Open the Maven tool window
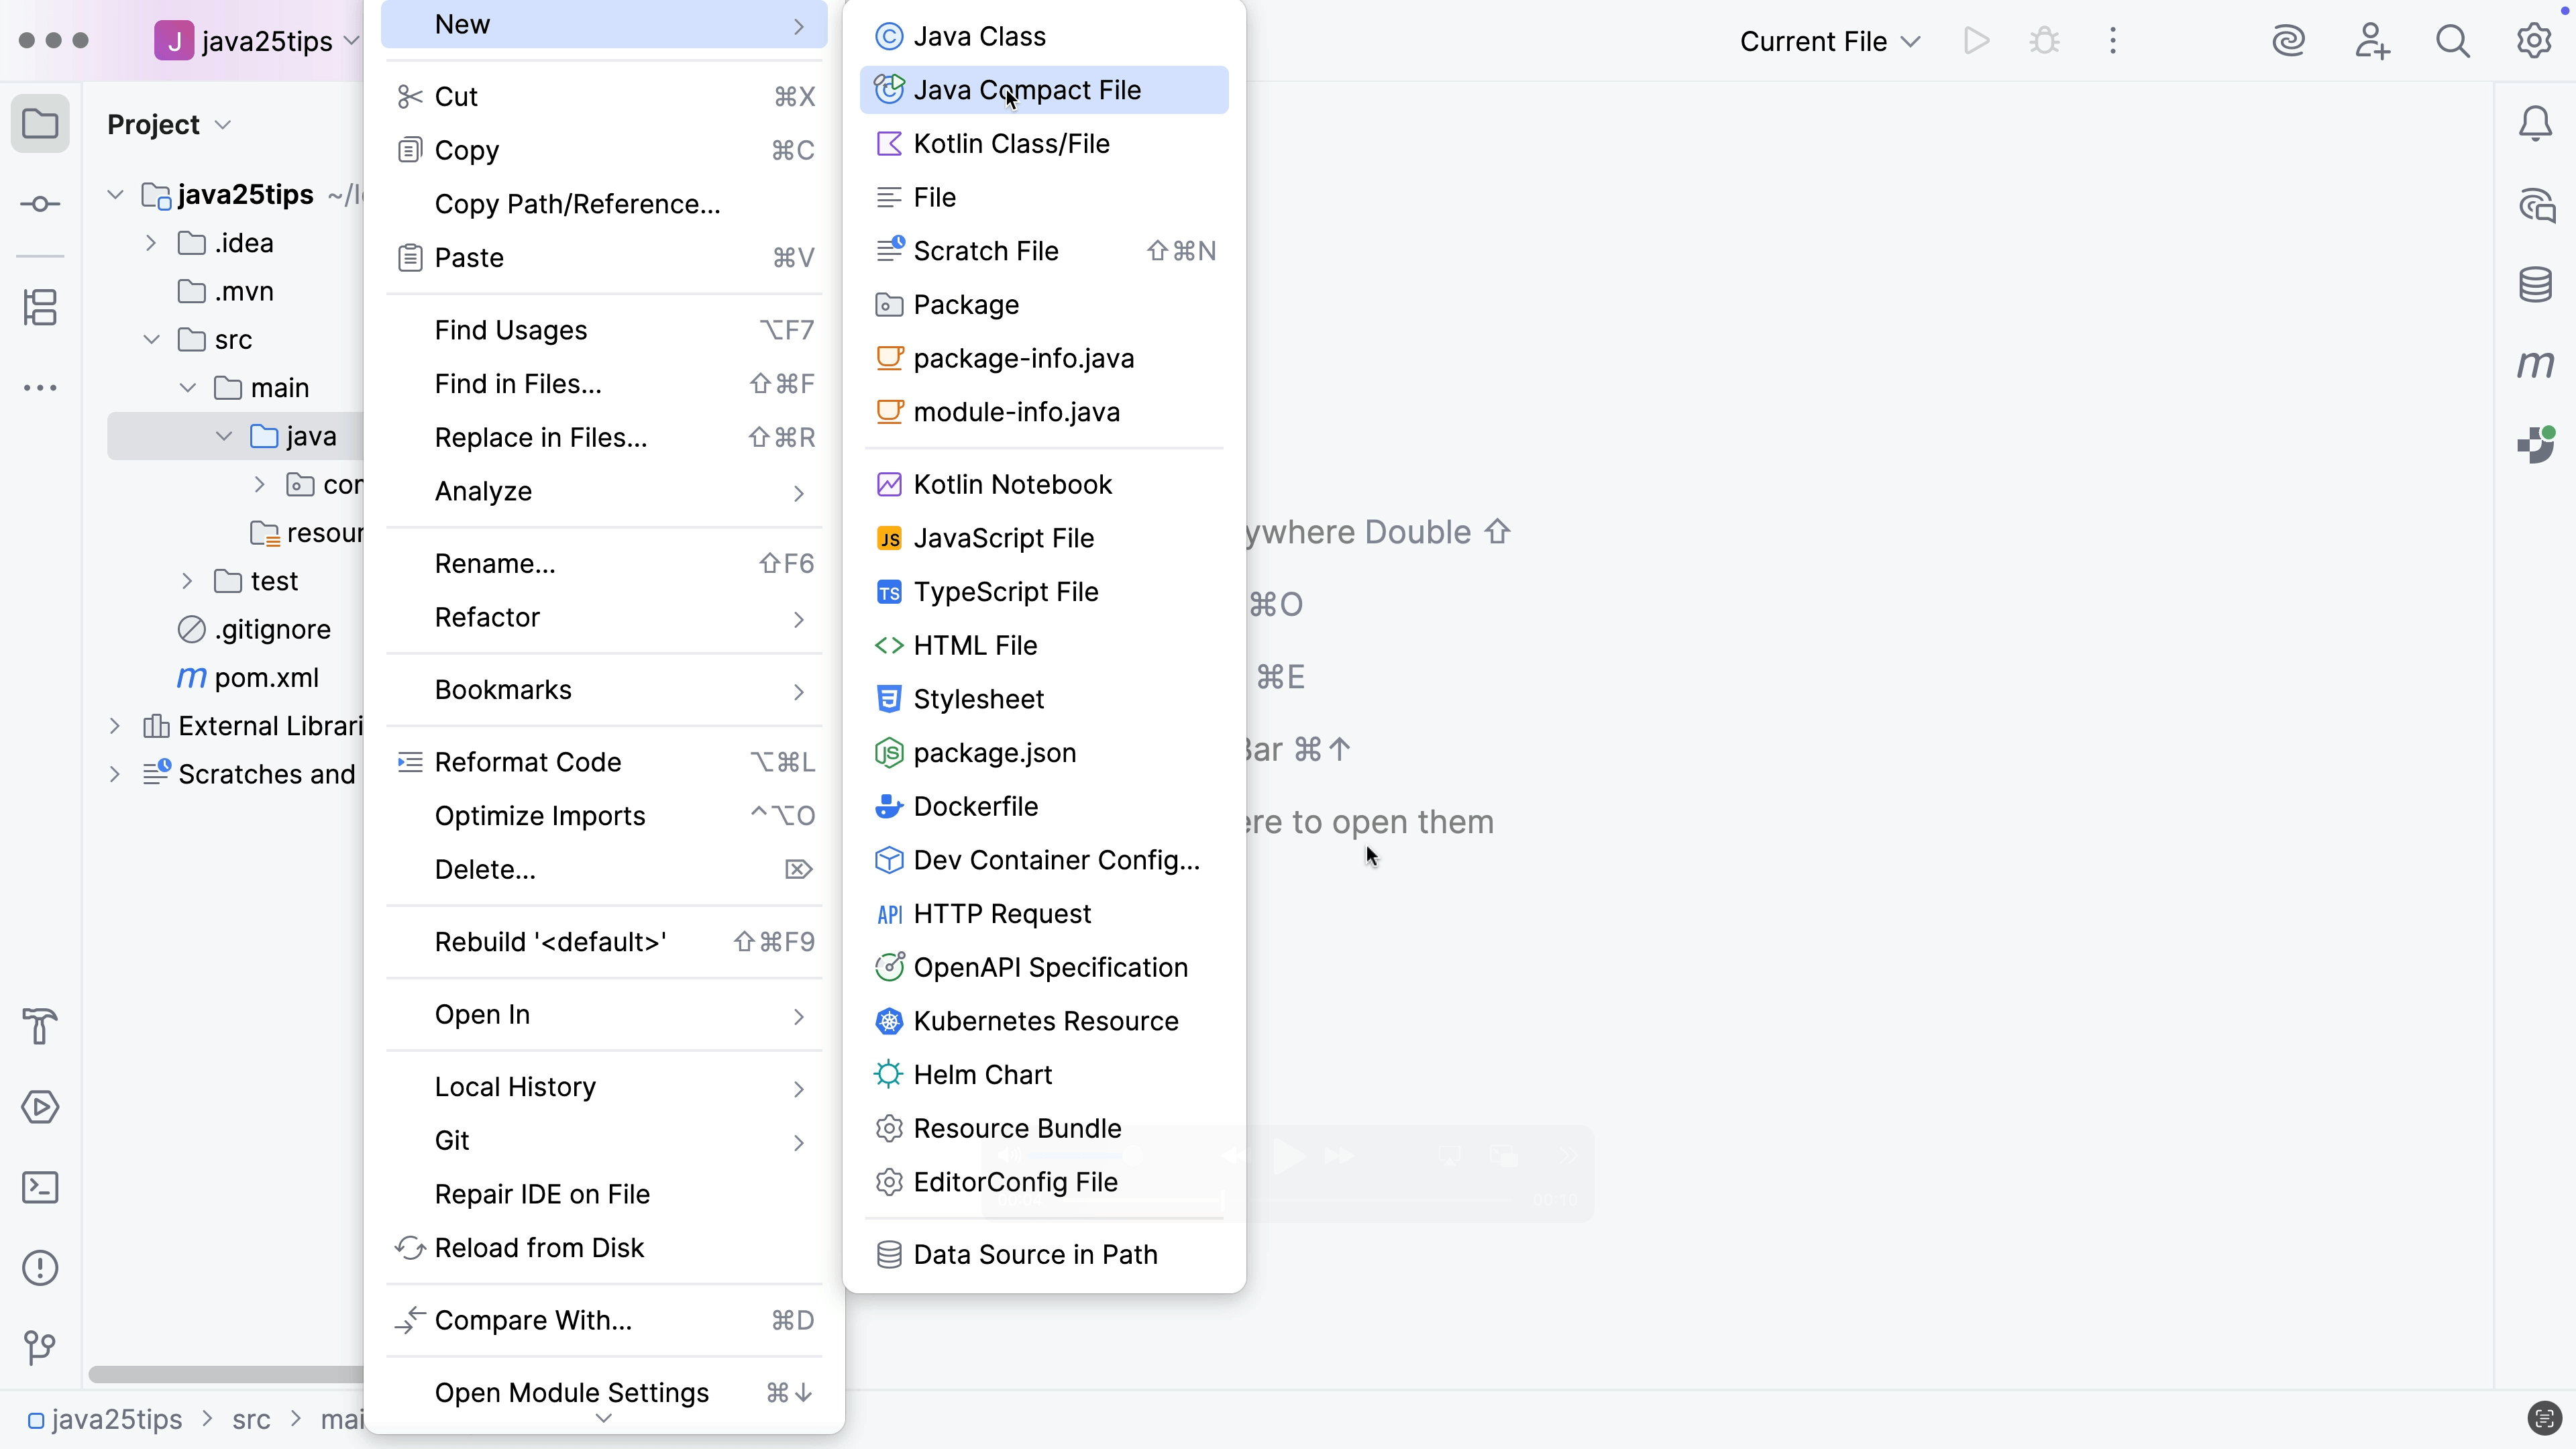This screenshot has width=2576, height=1449. pos(2536,366)
